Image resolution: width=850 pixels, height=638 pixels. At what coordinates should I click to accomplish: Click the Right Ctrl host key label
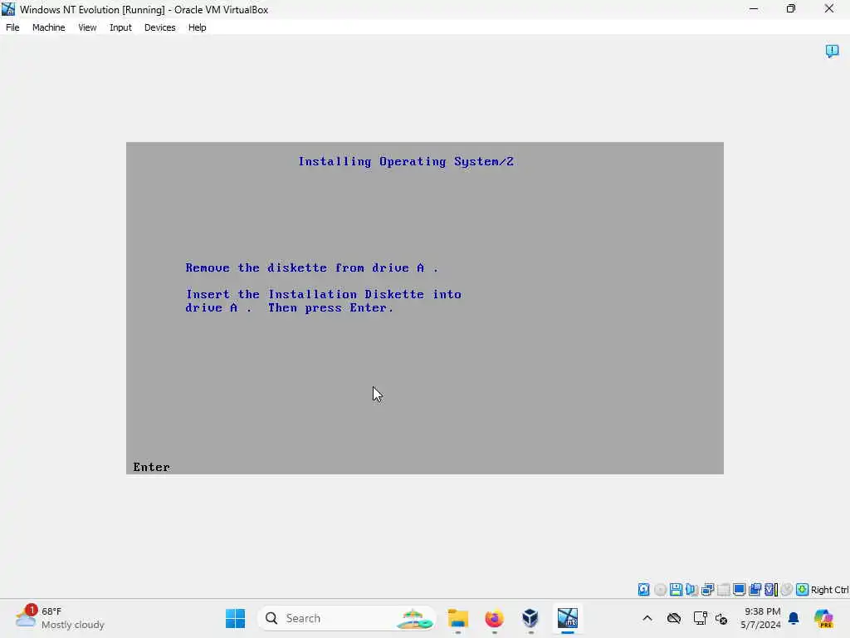pyautogui.click(x=829, y=590)
